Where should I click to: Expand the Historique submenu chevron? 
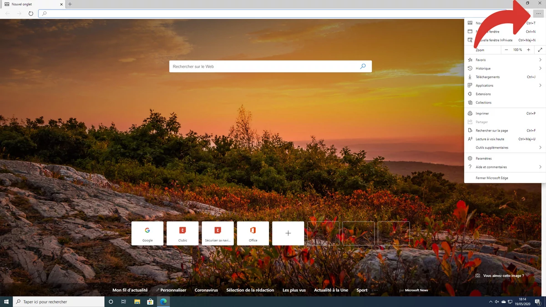[541, 68]
